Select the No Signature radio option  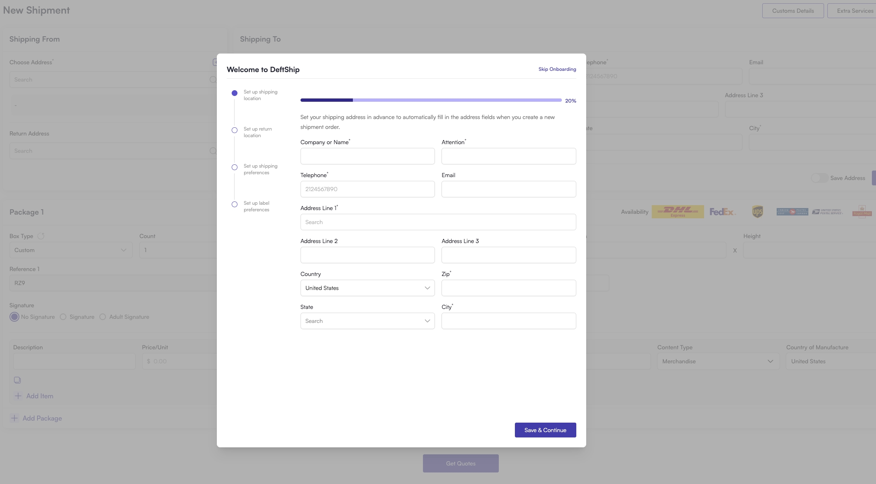tap(14, 317)
